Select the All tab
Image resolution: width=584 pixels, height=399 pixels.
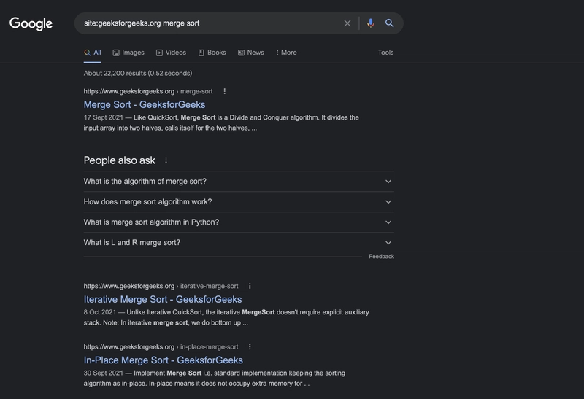pos(93,53)
